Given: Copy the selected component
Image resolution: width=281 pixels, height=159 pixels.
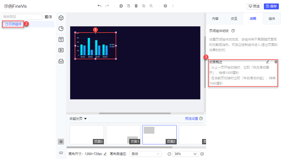Looking at the screenshot, I should [x=121, y=6].
